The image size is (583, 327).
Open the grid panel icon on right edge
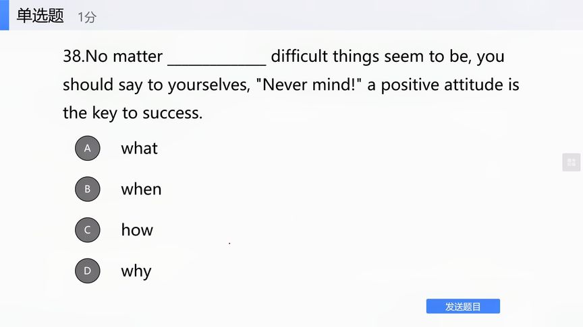point(572,162)
